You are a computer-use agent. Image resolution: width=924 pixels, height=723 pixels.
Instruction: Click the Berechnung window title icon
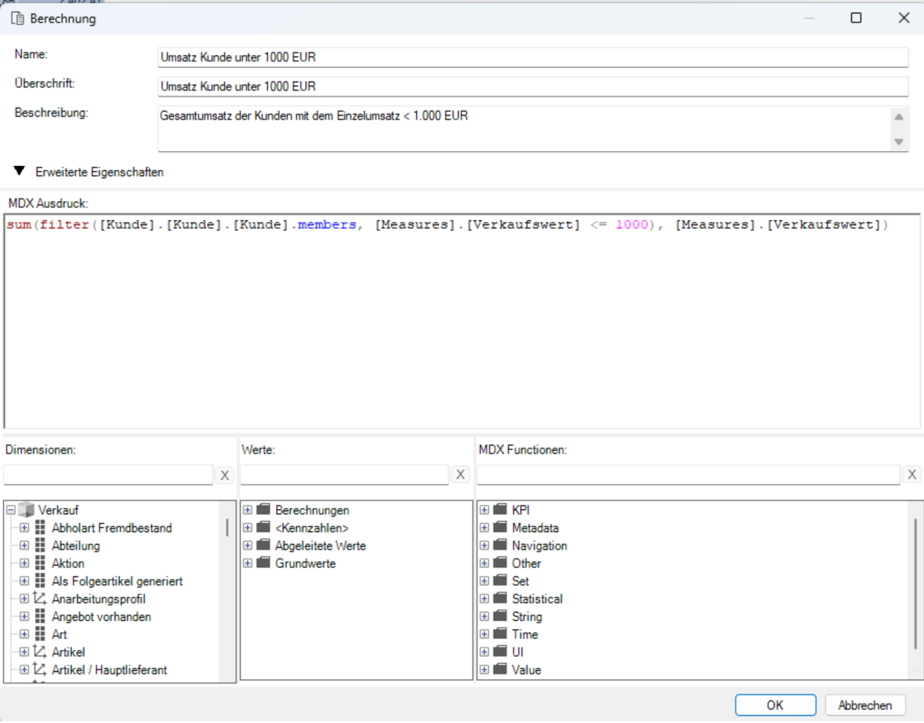pyautogui.click(x=18, y=19)
